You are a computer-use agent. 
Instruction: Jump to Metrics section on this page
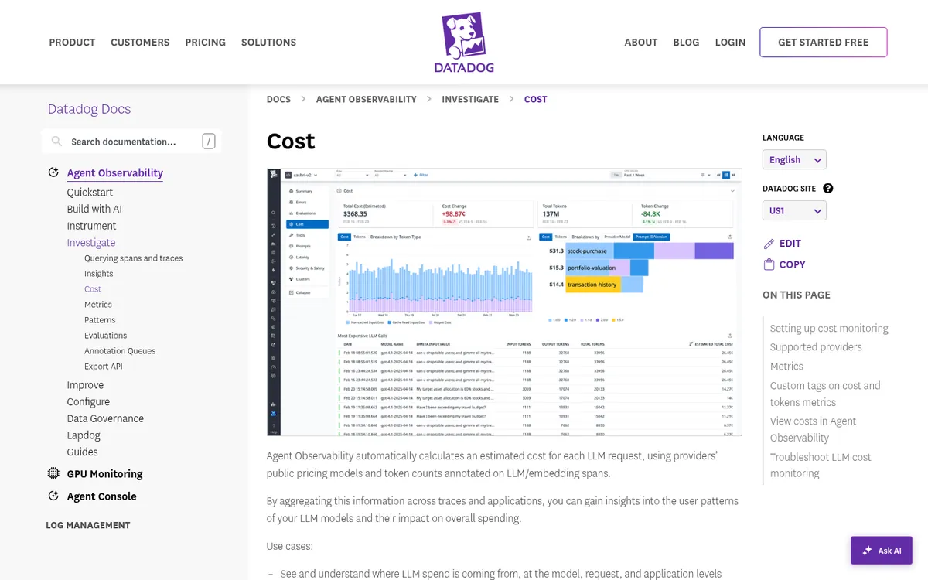(x=786, y=367)
